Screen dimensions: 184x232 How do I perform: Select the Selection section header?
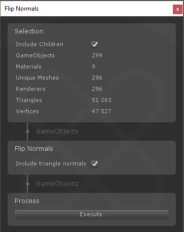pos(29,31)
